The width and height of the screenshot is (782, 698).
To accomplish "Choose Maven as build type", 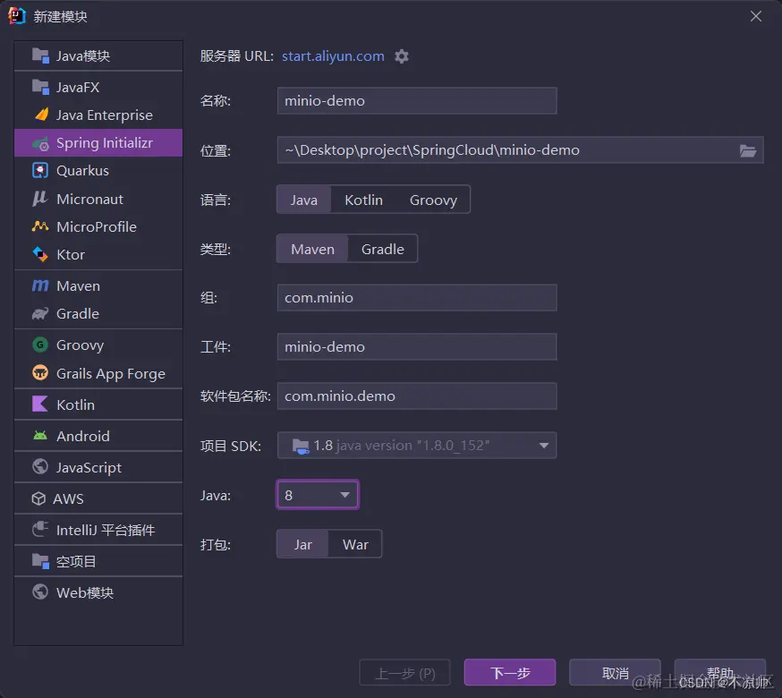I will coord(312,249).
